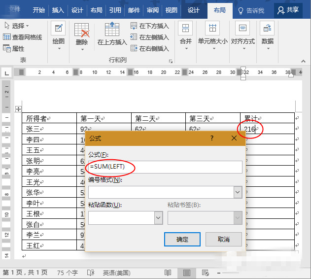Expand the Paste Function dropdown
Screen dimensions: 311x279
(x=158, y=217)
